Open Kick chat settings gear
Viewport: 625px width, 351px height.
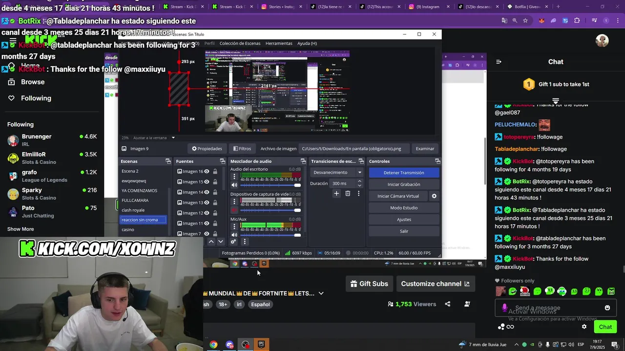click(x=584, y=327)
